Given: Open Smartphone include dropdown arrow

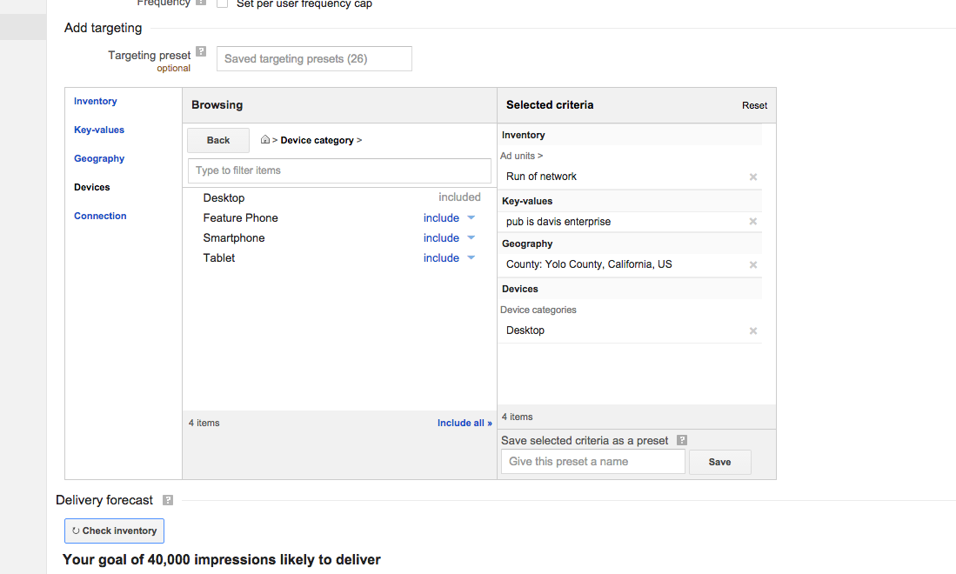Looking at the screenshot, I should [x=471, y=238].
